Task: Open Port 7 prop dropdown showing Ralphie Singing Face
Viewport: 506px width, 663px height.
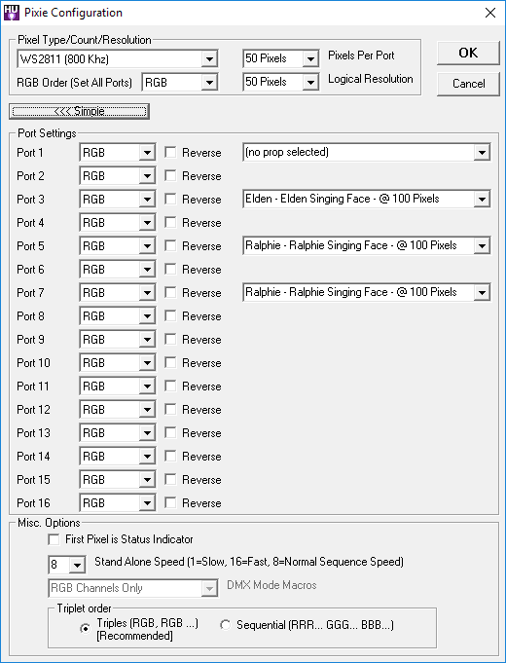Action: coord(367,292)
